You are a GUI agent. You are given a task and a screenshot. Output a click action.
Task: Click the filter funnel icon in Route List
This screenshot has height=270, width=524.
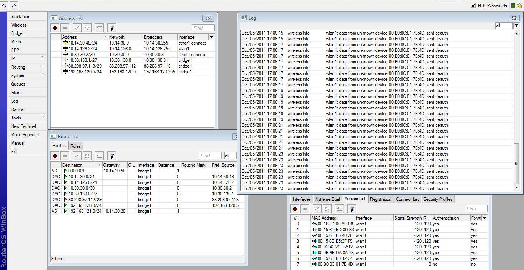point(112,156)
